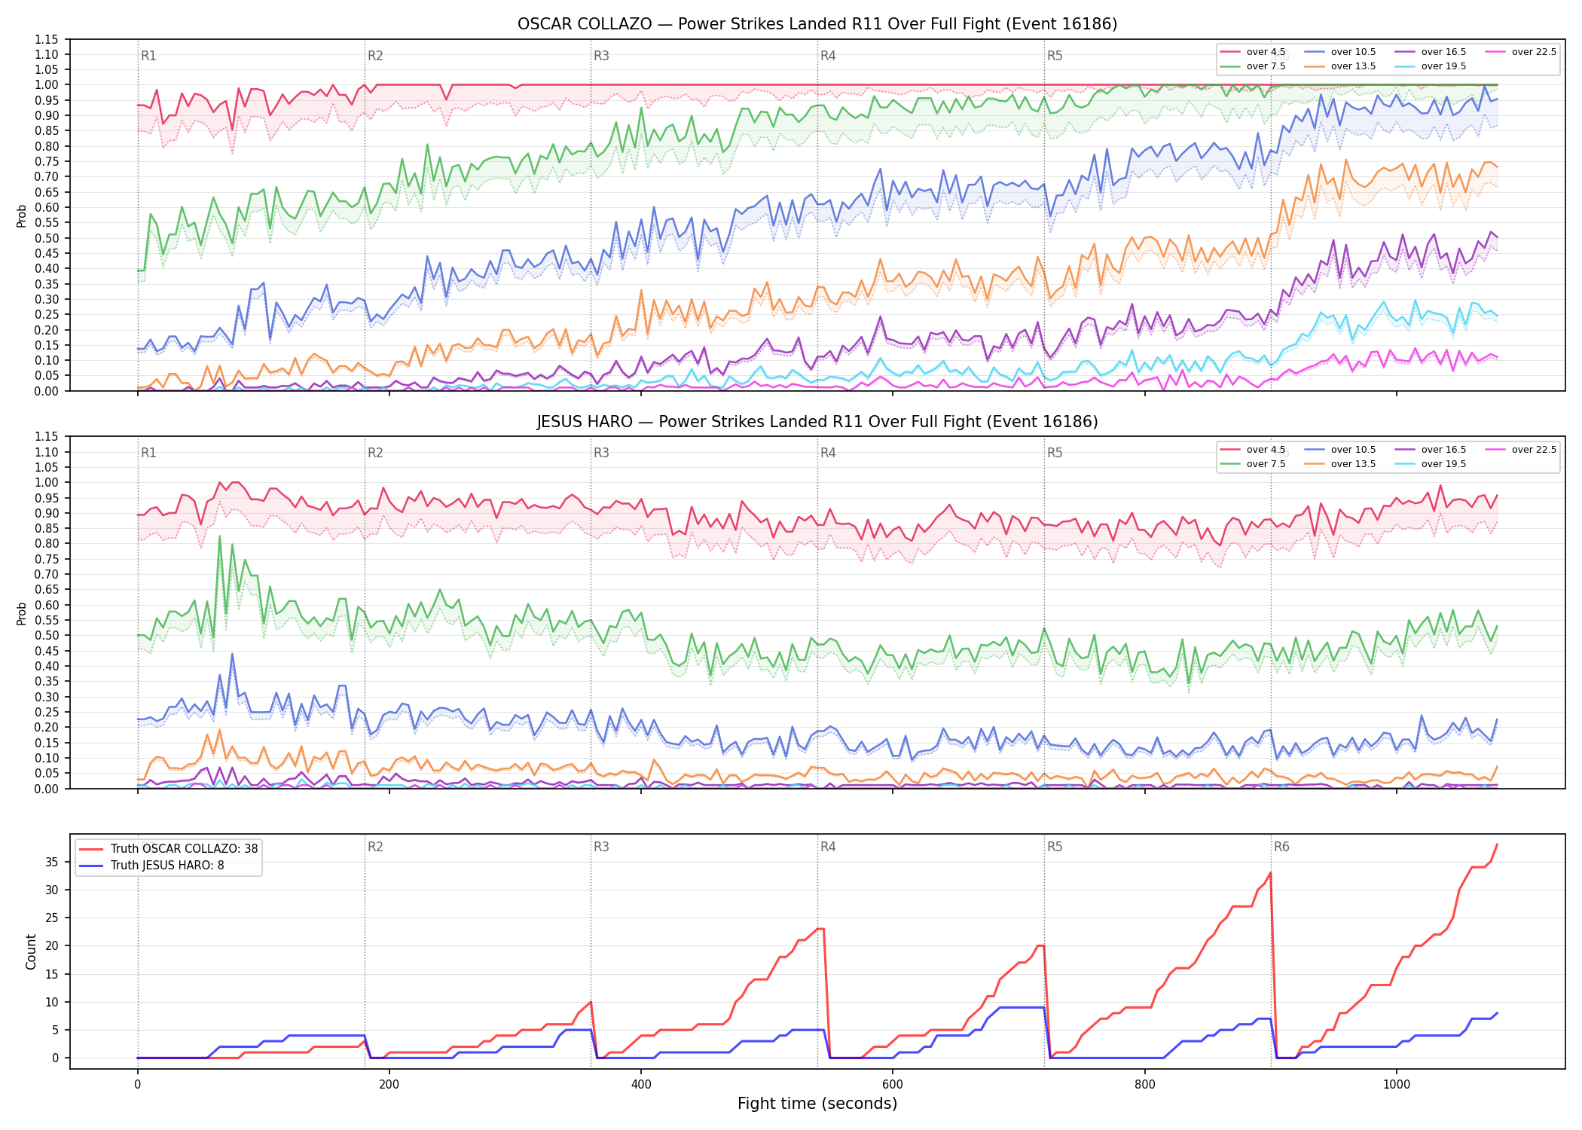Click the R1 round marker in Collazo chart

coord(148,56)
